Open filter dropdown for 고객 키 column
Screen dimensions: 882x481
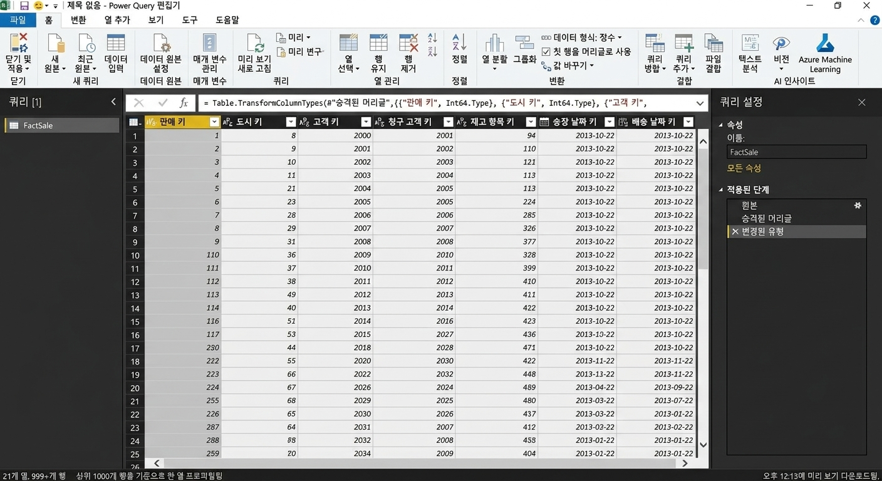click(x=366, y=122)
